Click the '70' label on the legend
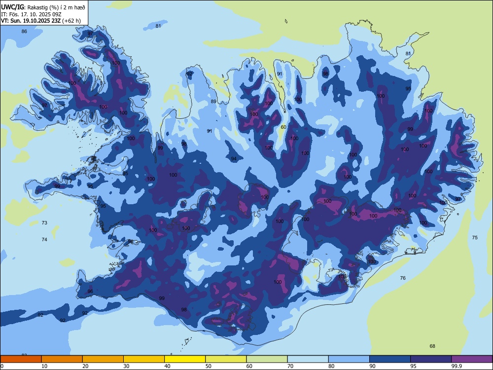Viewport: 493px width, 370px height. [290, 366]
